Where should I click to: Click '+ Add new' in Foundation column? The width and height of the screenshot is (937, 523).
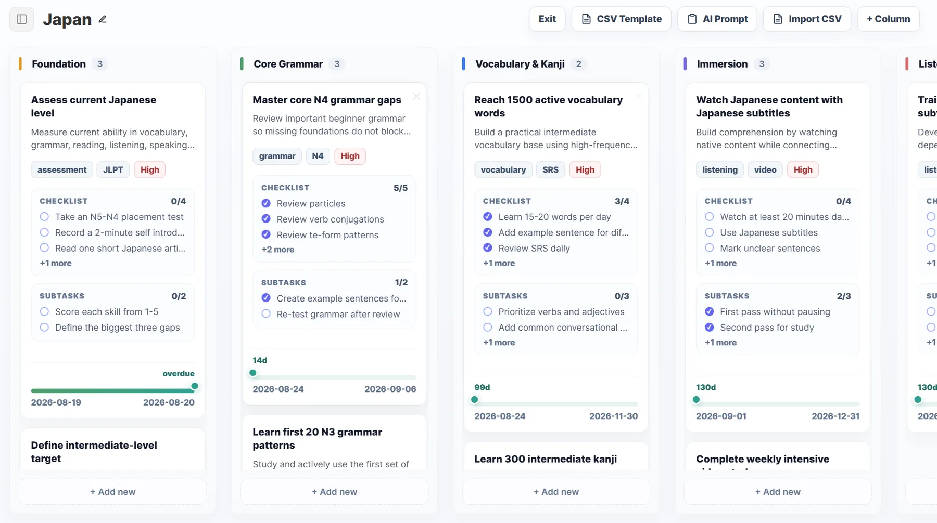coord(113,492)
